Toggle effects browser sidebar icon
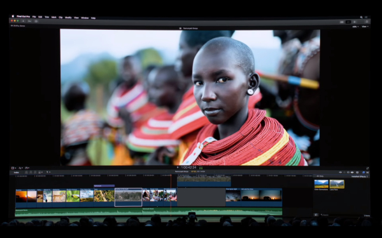 pos(316,215)
